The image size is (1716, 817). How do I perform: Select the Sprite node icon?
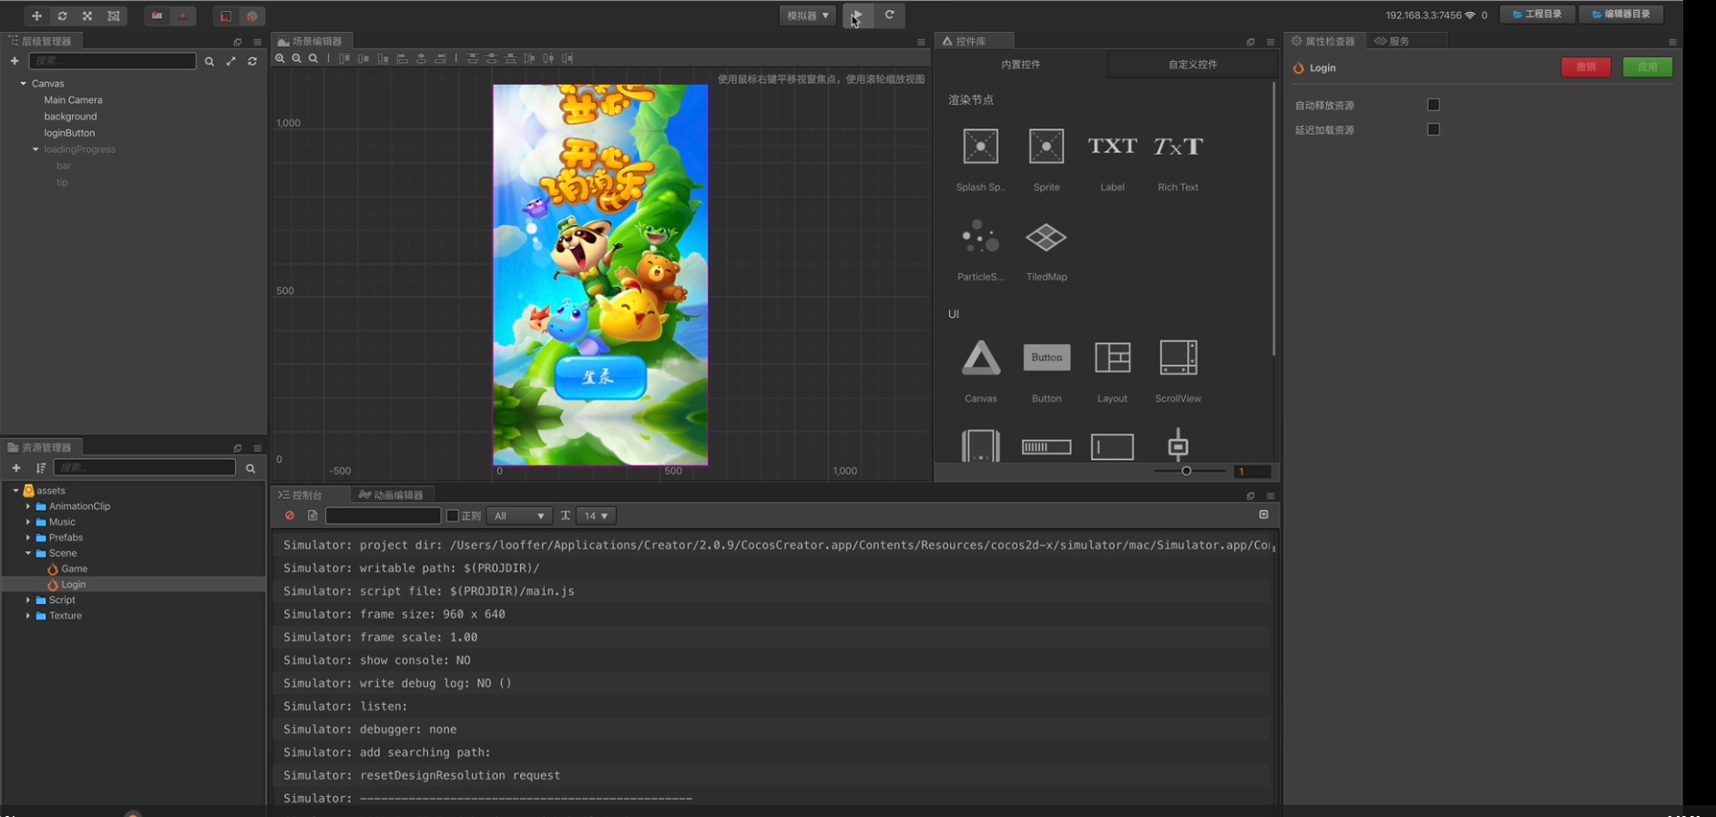(1046, 147)
